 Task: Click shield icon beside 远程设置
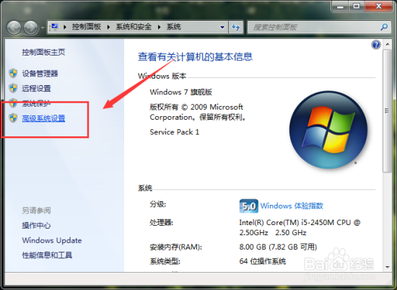coord(13,88)
